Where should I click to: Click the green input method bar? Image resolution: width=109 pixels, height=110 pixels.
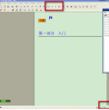(x=5, y=101)
